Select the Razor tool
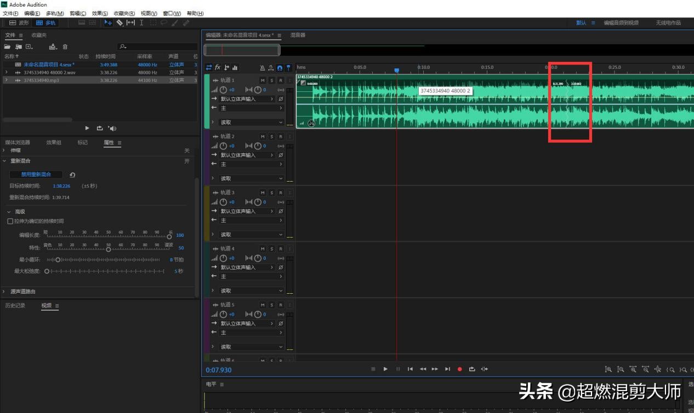This screenshot has height=413, width=694. pos(120,23)
